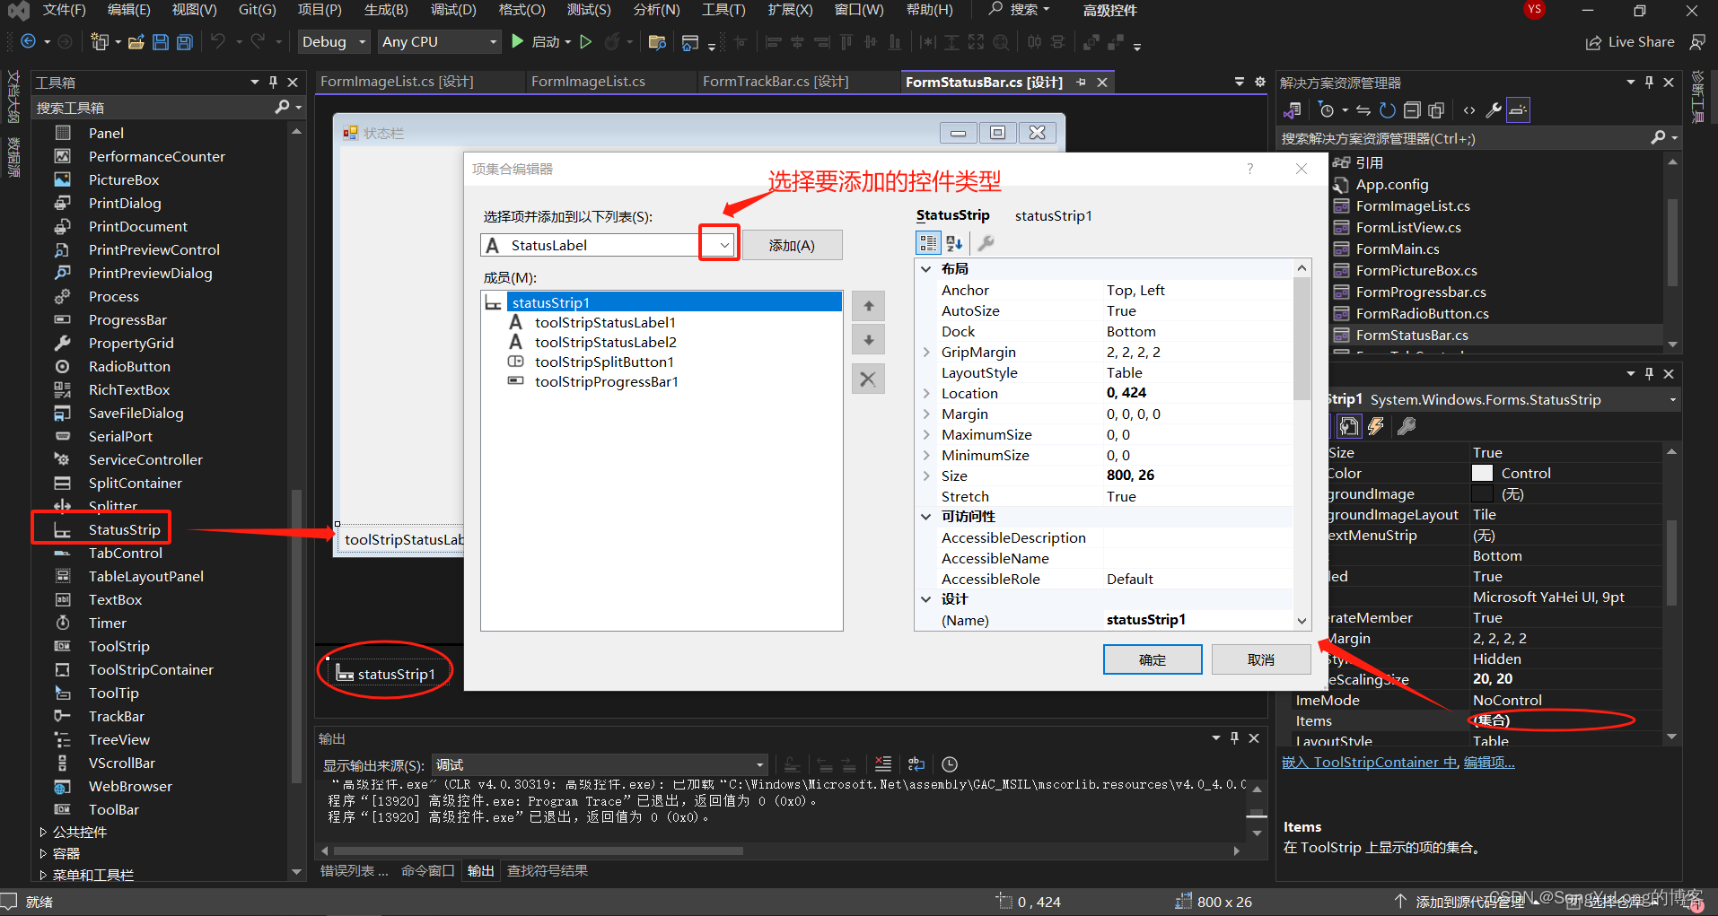The height and width of the screenshot is (916, 1718).
Task: Click the Save All toolbar icon
Action: pos(184,42)
